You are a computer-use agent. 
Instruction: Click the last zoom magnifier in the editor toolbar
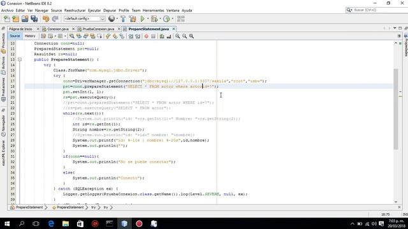point(191,36)
